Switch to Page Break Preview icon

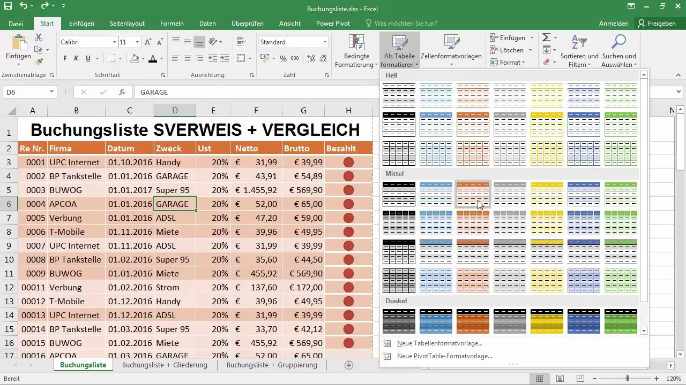pos(580,379)
